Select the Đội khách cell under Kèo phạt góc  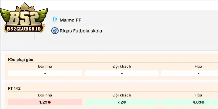[x=122, y=73]
